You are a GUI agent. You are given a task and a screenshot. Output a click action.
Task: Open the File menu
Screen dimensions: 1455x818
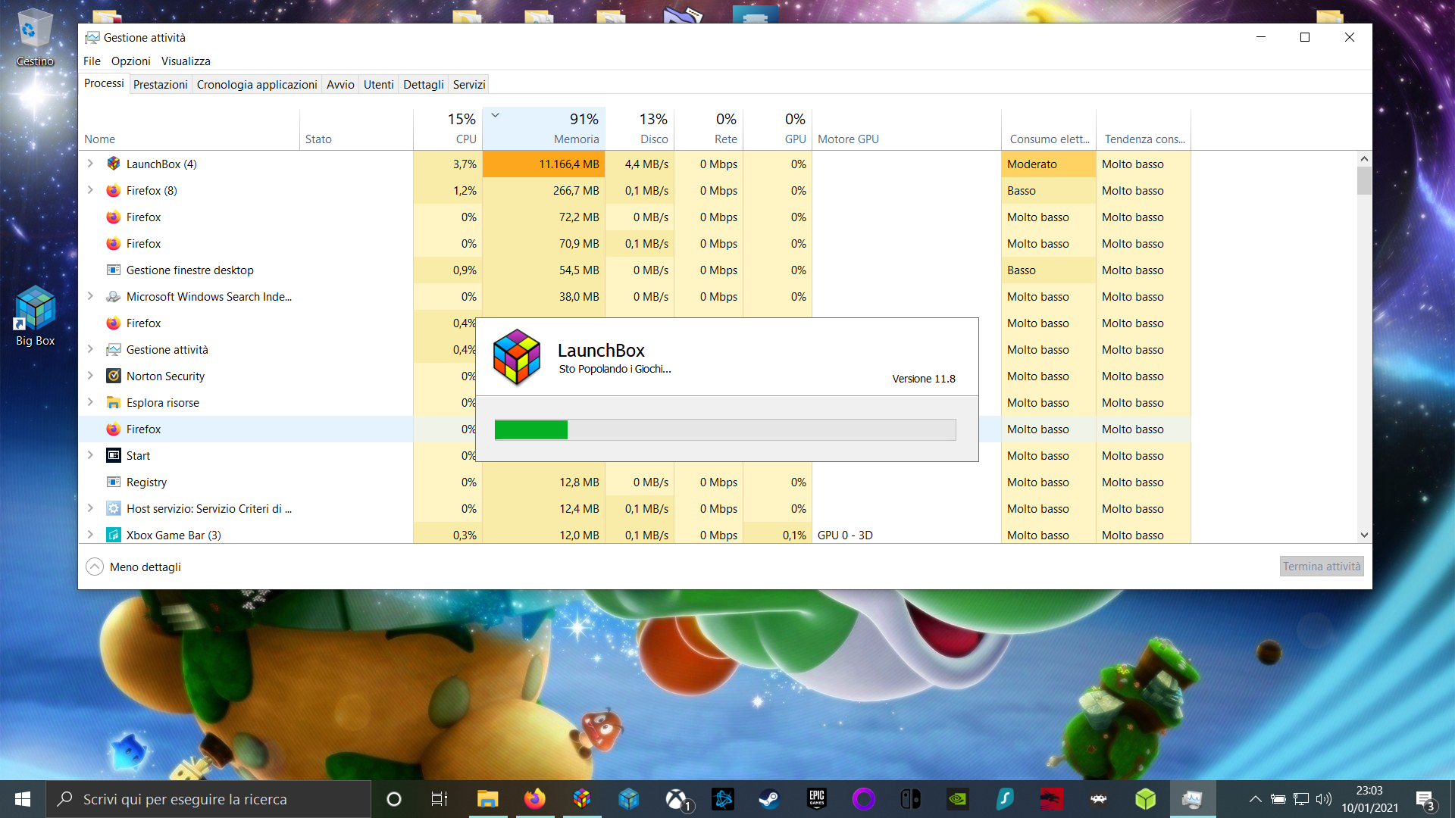click(92, 61)
